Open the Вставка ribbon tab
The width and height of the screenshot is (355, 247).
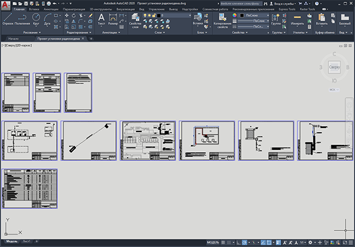click(34, 10)
